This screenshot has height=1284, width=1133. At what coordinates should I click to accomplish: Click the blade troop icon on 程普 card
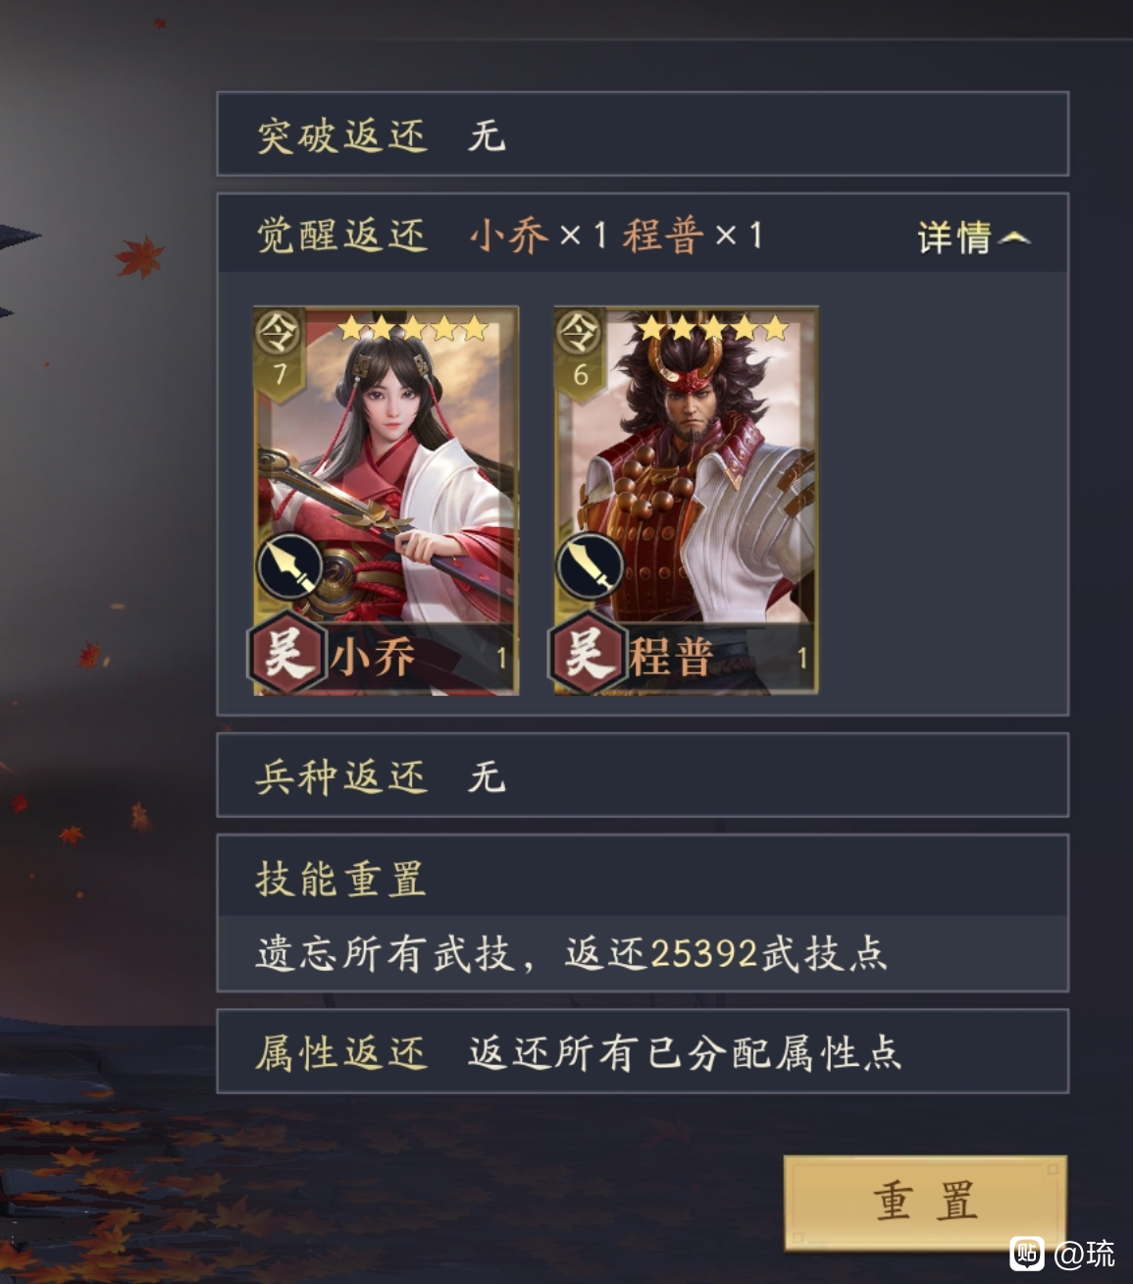[x=590, y=566]
